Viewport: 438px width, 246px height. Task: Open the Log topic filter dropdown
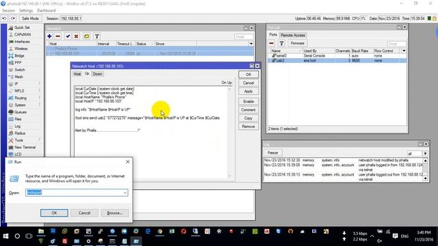pyautogui.click(x=425, y=154)
